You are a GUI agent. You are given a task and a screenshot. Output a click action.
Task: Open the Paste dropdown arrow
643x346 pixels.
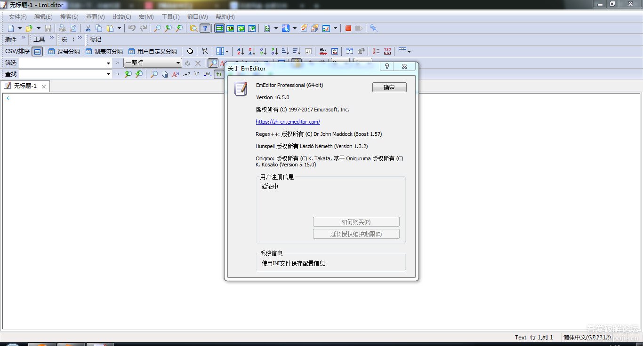pos(119,28)
